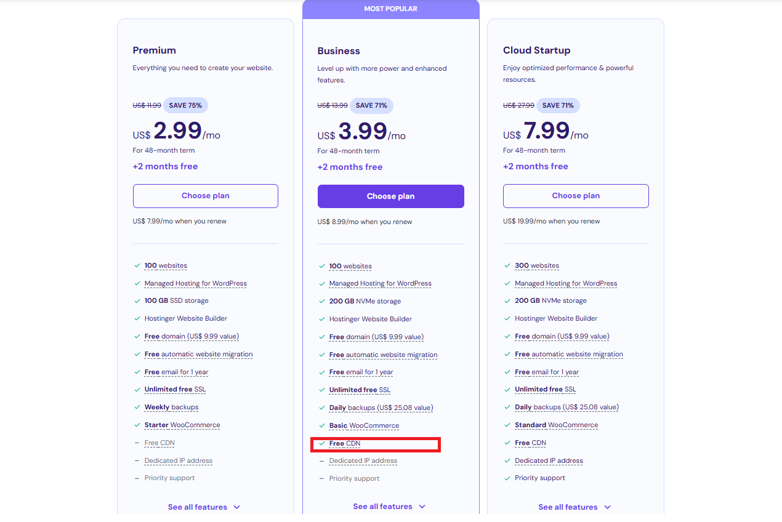Open Managed Hosting for WordPress info in Premium
The height and width of the screenshot is (522, 782).
[196, 284]
